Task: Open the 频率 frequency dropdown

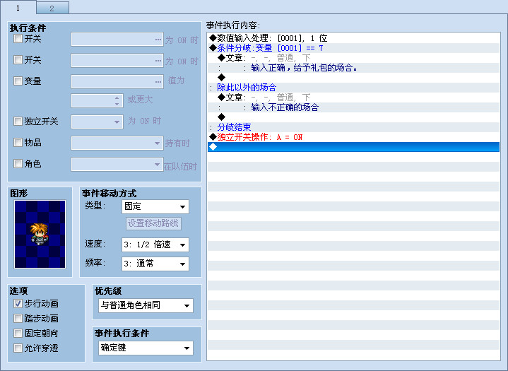Action: (155, 264)
